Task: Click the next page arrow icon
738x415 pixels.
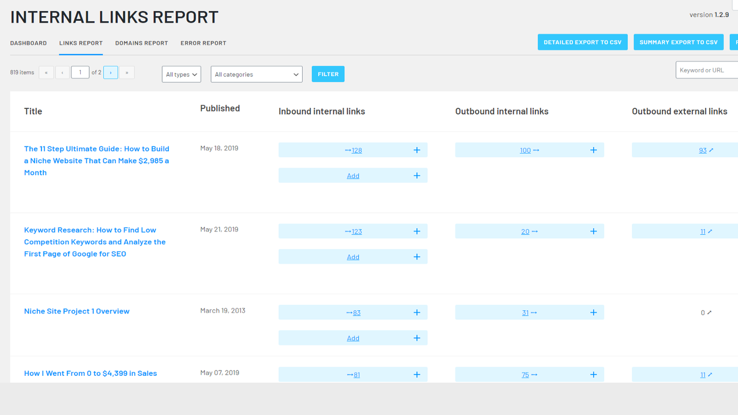Action: click(x=110, y=72)
